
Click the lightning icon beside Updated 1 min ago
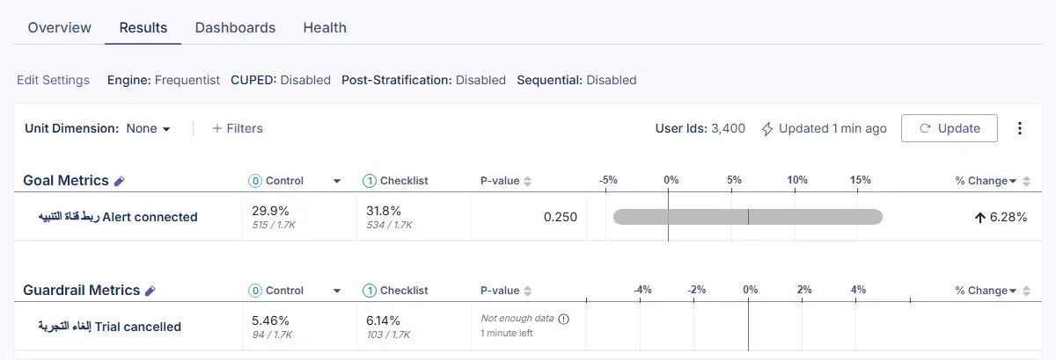pos(767,128)
